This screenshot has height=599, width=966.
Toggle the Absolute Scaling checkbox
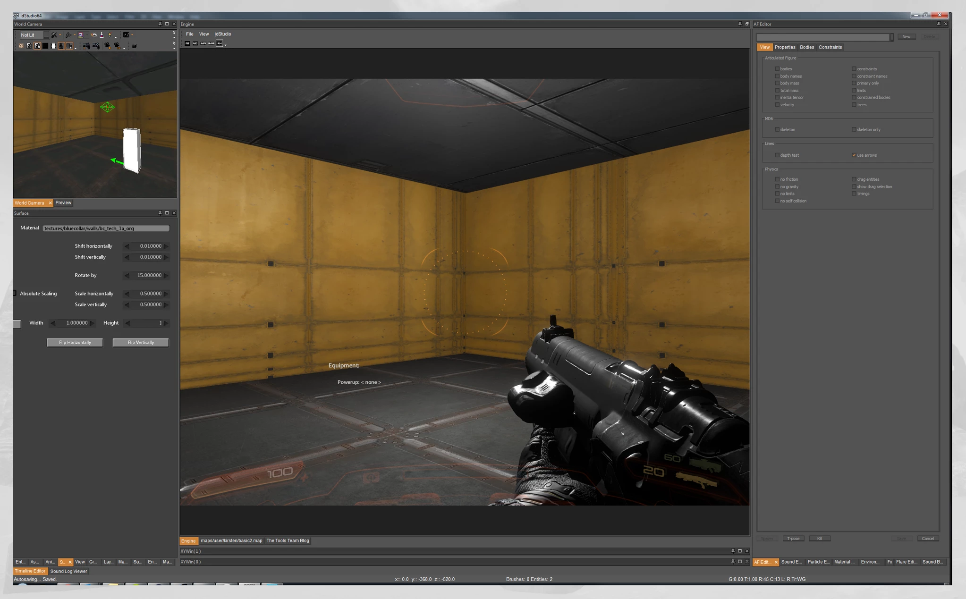tap(15, 293)
